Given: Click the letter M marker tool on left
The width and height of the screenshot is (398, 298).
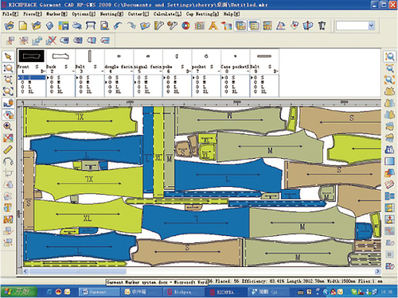Looking at the screenshot, I should (x=8, y=219).
